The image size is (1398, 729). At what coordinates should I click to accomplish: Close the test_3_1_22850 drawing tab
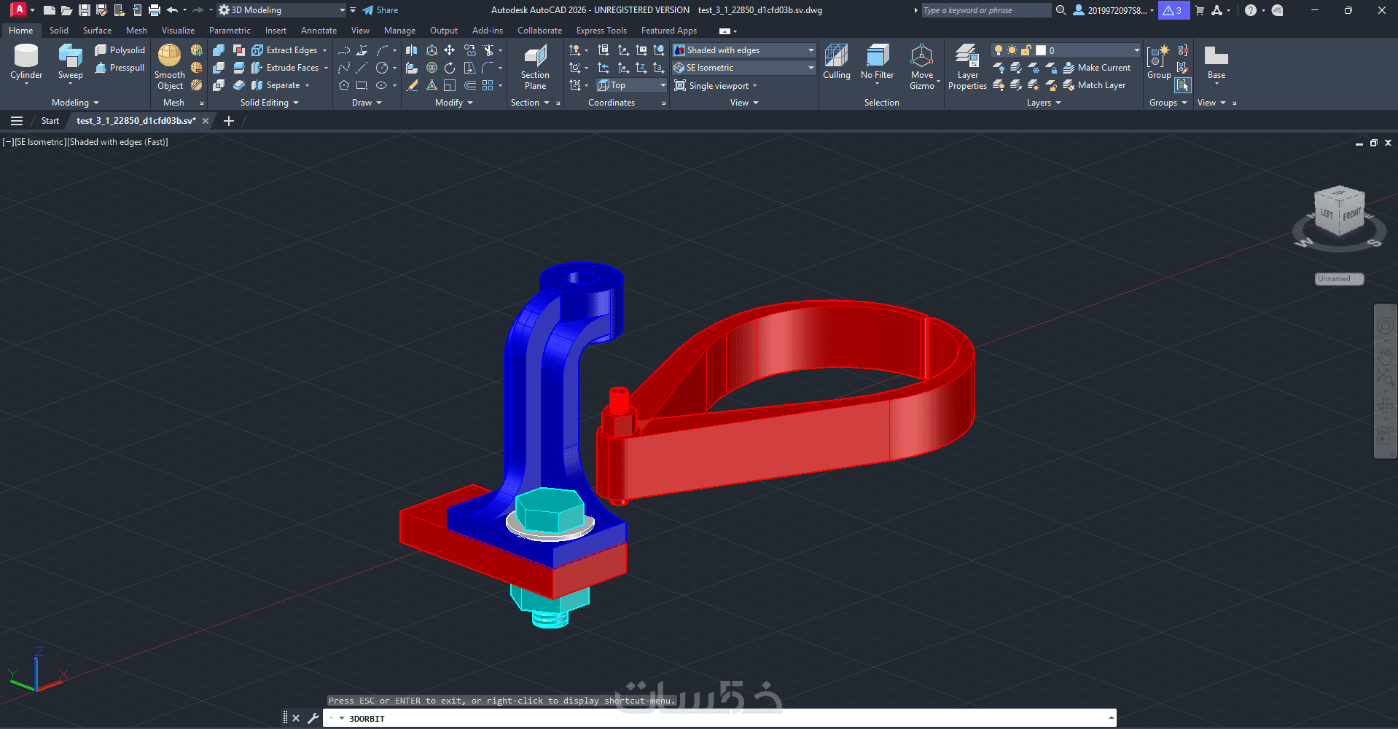[x=206, y=121]
